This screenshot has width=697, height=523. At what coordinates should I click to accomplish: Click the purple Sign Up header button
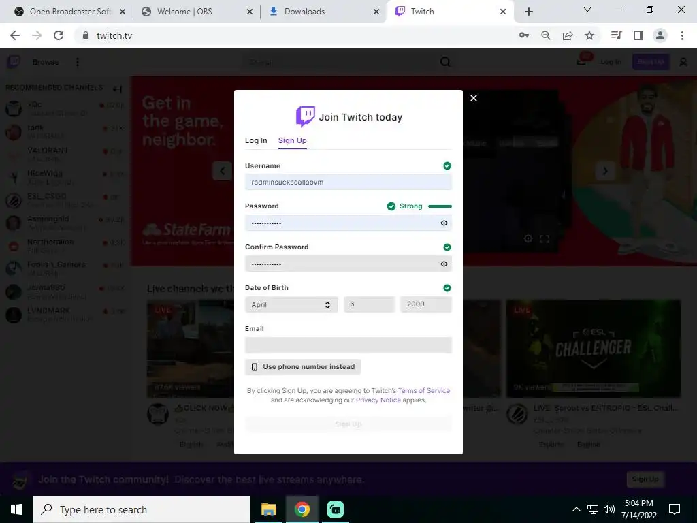(x=650, y=62)
